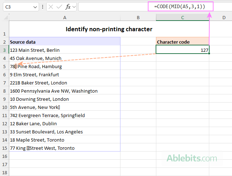Confirm the entry with the checkmark icon

click(x=59, y=7)
